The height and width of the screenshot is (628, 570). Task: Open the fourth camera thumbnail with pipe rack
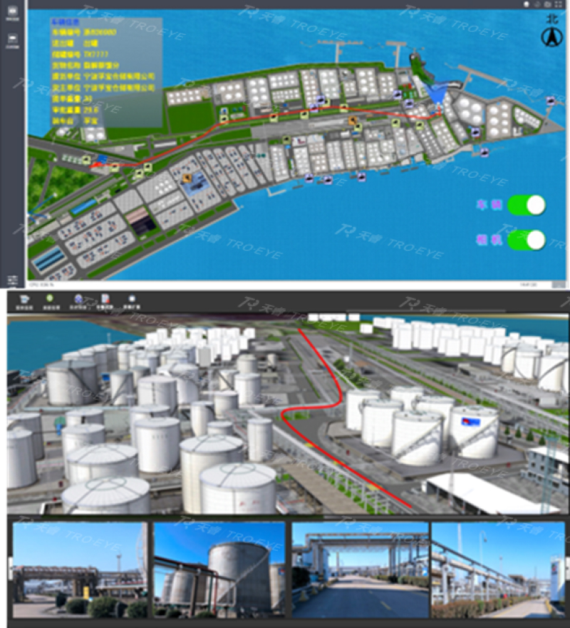[497, 569]
